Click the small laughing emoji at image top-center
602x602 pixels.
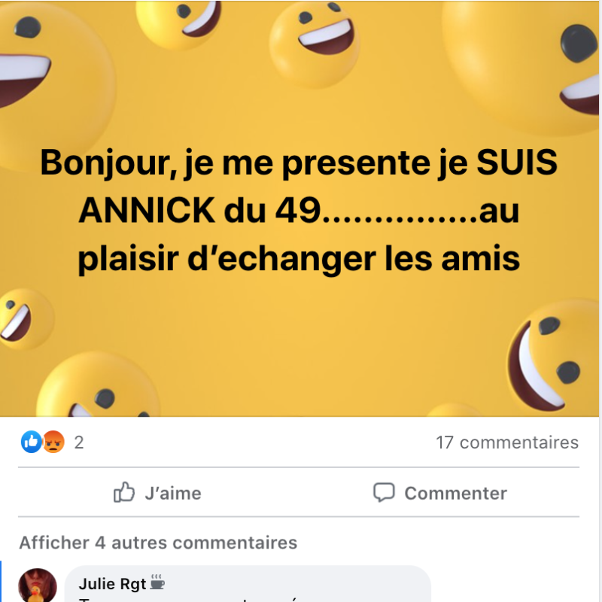coord(315,44)
